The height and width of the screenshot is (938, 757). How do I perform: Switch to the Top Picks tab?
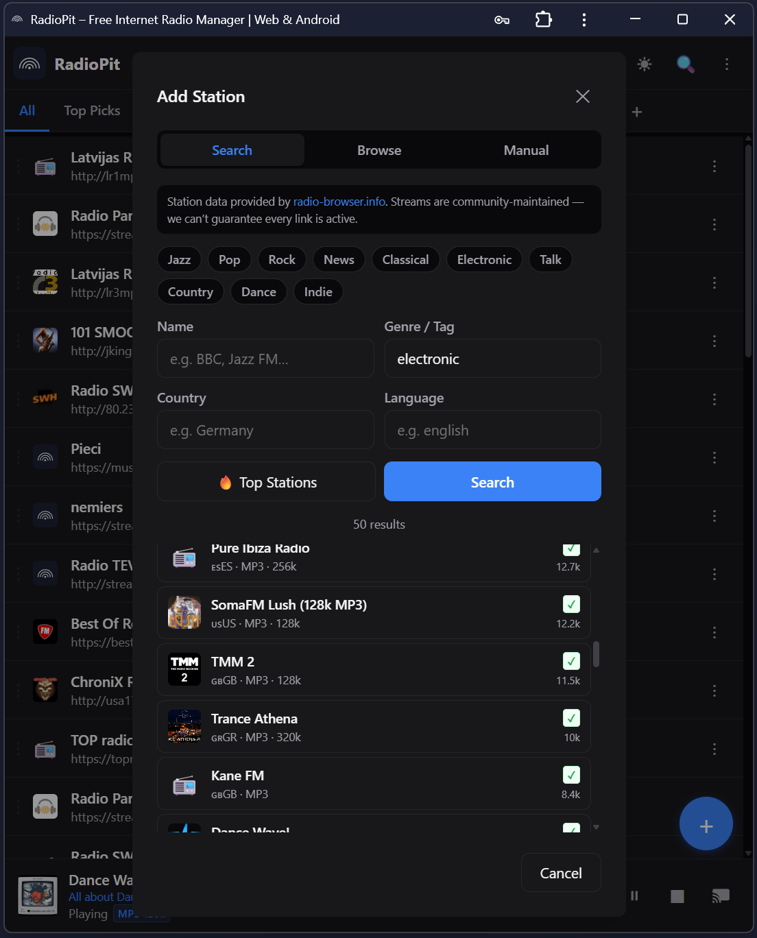coord(92,110)
